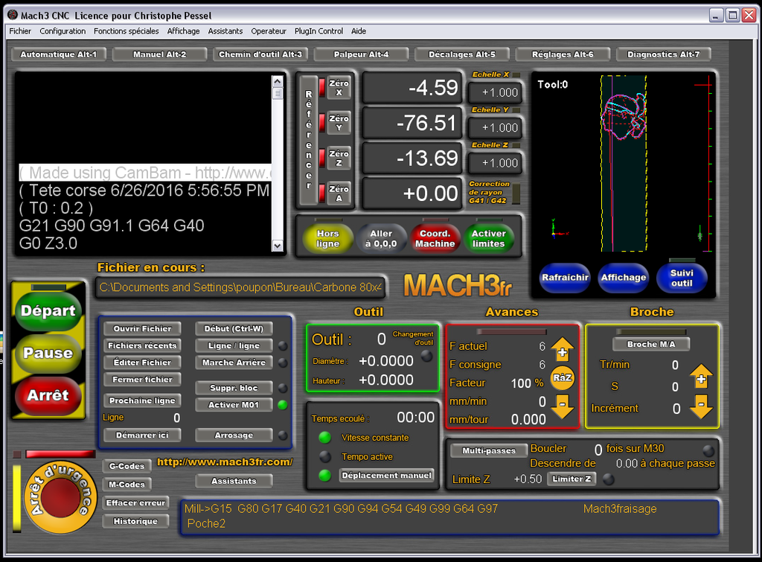
Task: Click the F consigne feed rate value
Action: click(542, 365)
